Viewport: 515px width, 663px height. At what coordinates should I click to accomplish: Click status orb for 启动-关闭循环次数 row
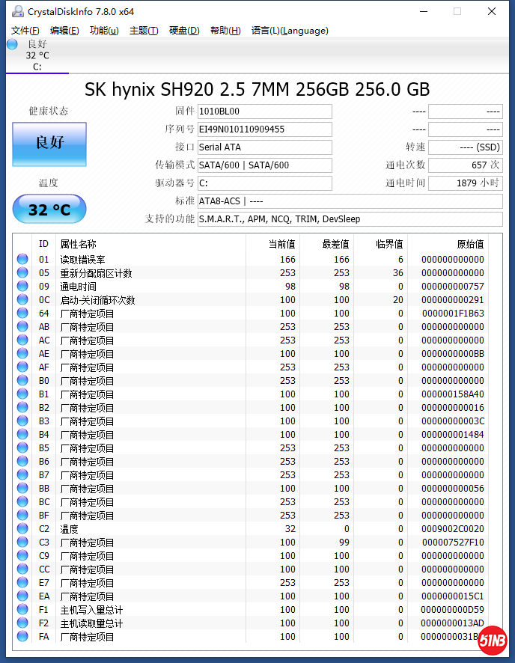tap(22, 300)
